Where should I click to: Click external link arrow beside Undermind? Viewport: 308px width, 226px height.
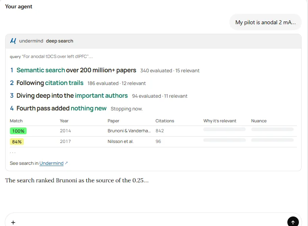coord(66,163)
